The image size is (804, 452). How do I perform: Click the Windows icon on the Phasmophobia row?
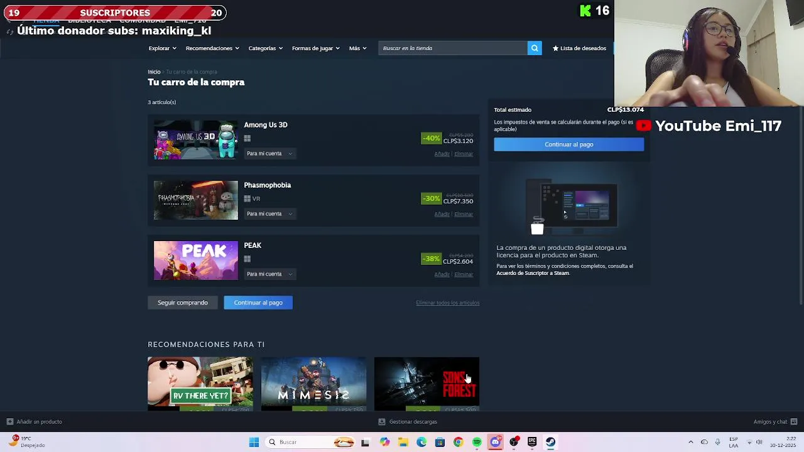(247, 199)
